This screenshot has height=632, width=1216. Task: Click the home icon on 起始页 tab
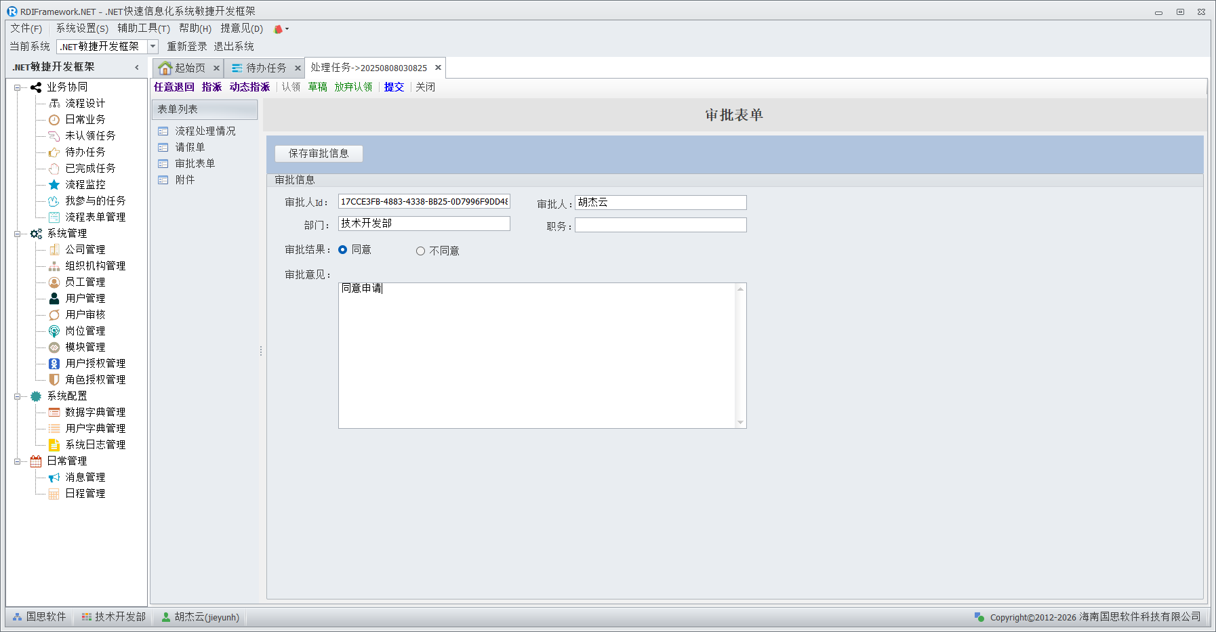(x=165, y=68)
